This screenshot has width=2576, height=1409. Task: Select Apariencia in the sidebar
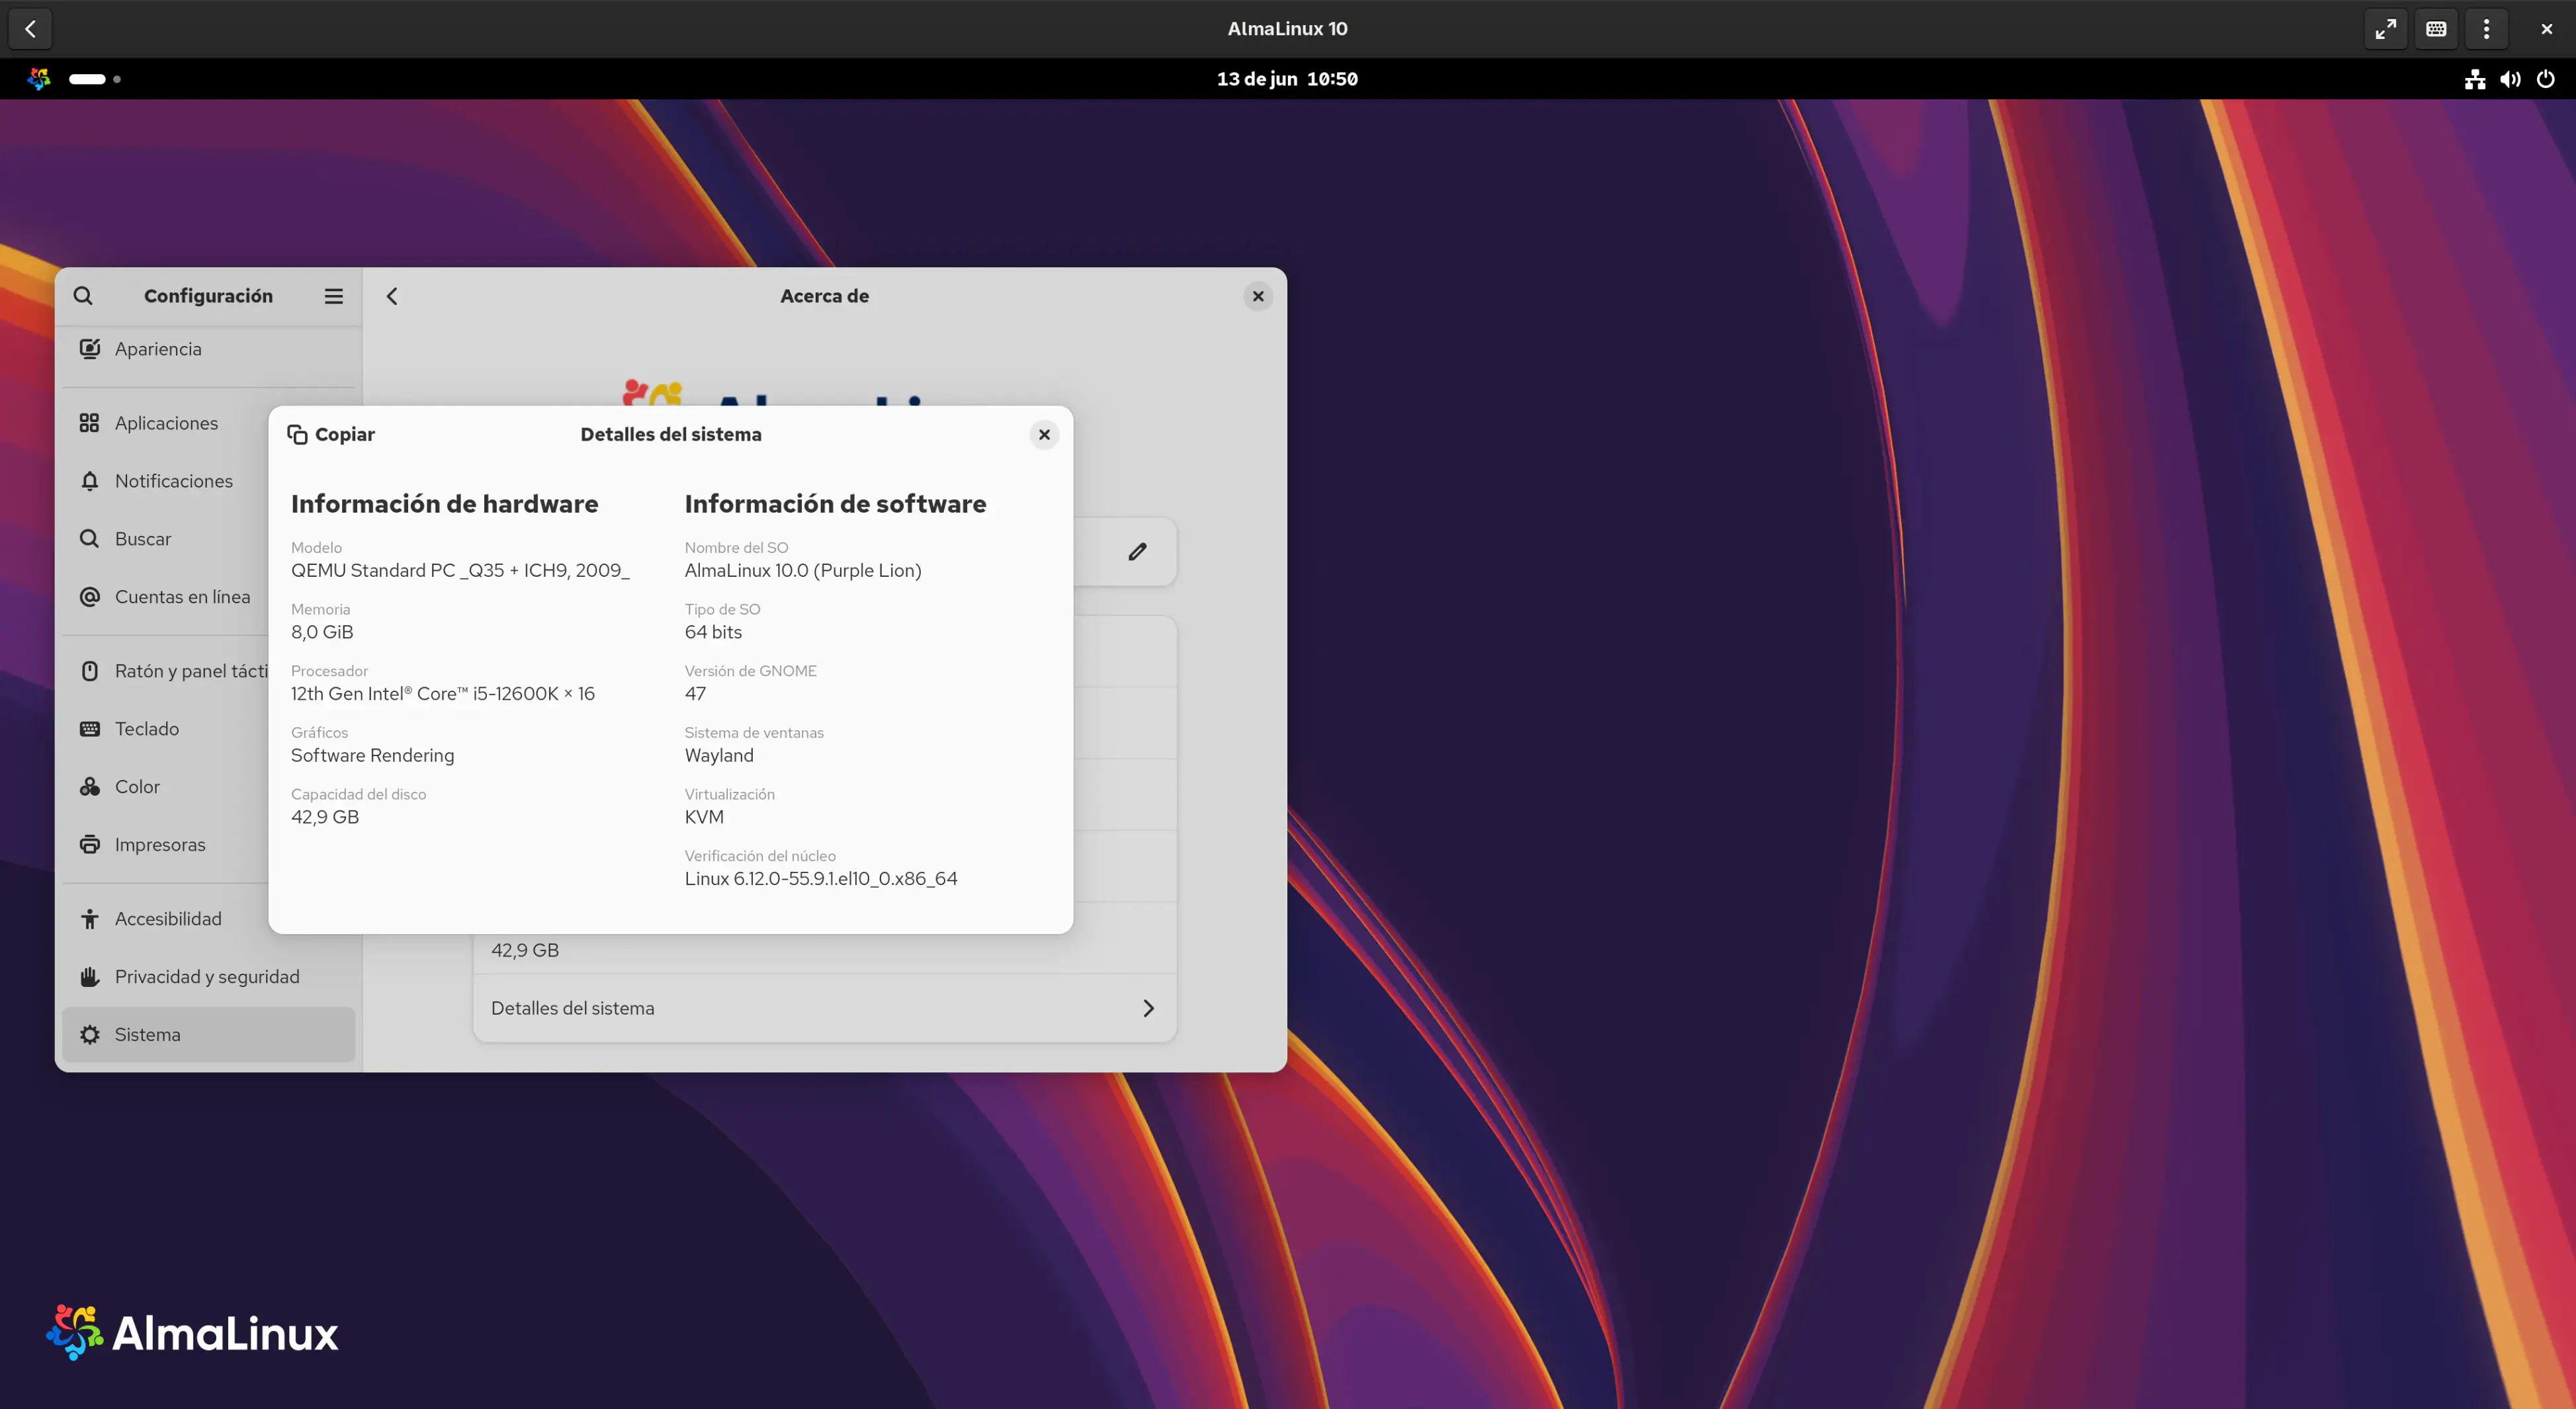pyautogui.click(x=208, y=349)
